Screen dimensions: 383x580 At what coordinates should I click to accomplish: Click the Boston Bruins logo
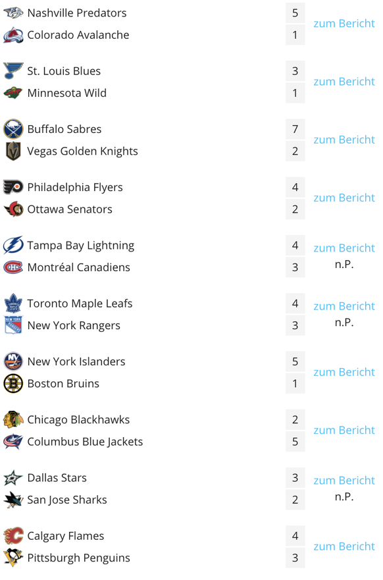13,384
